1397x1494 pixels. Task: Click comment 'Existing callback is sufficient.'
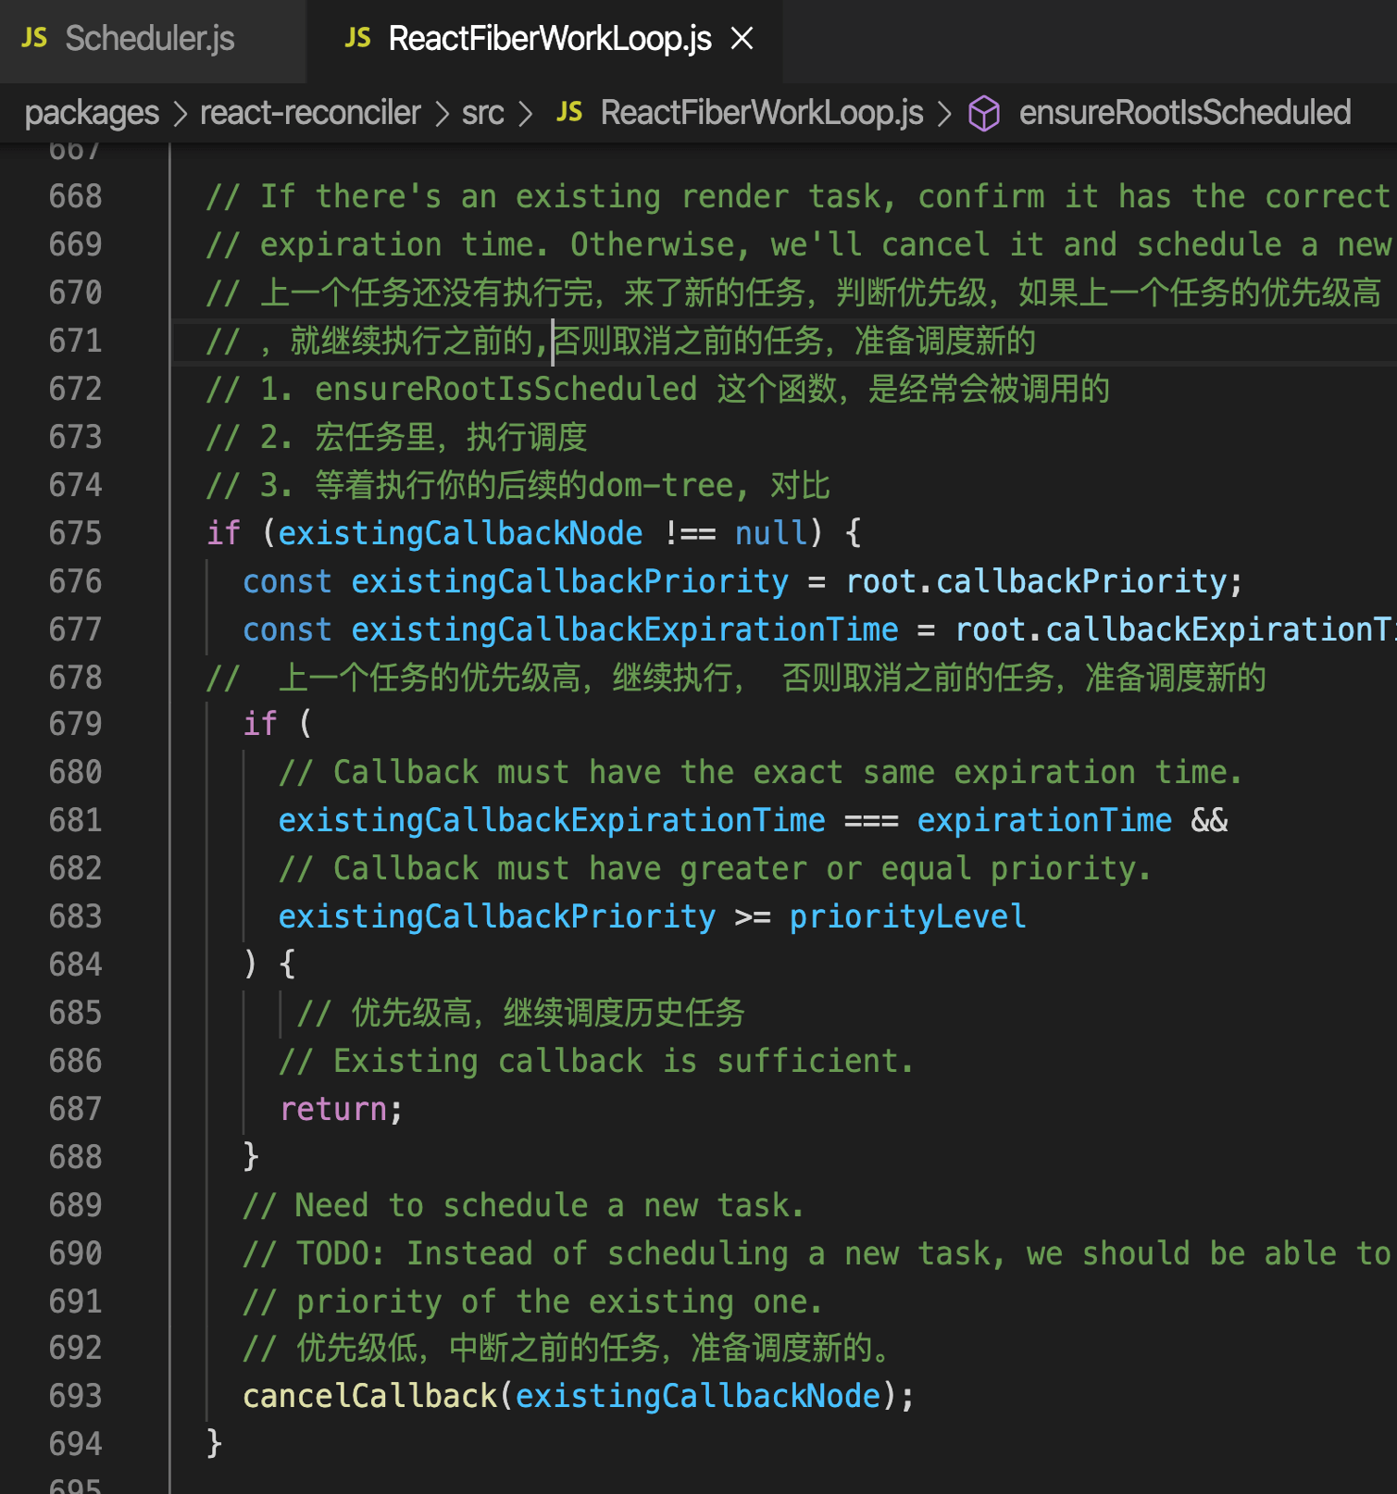[597, 1061]
